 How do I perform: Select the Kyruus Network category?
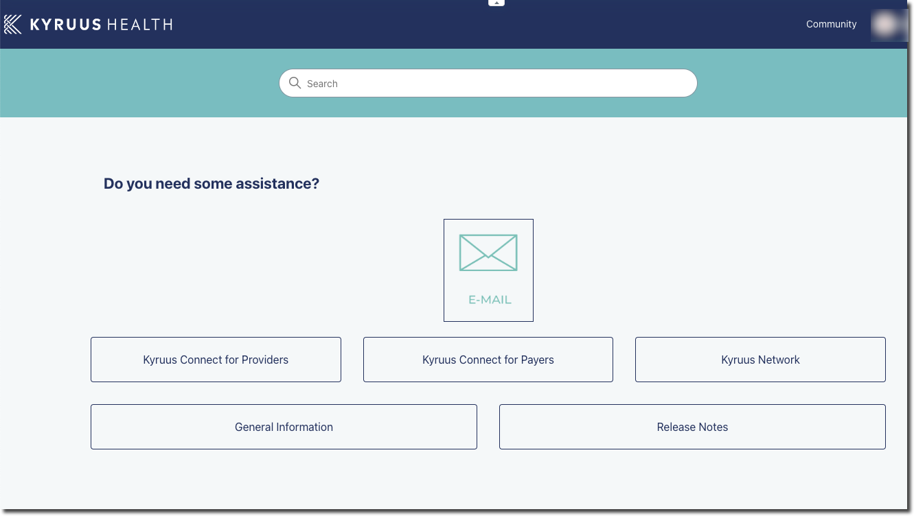(760, 360)
